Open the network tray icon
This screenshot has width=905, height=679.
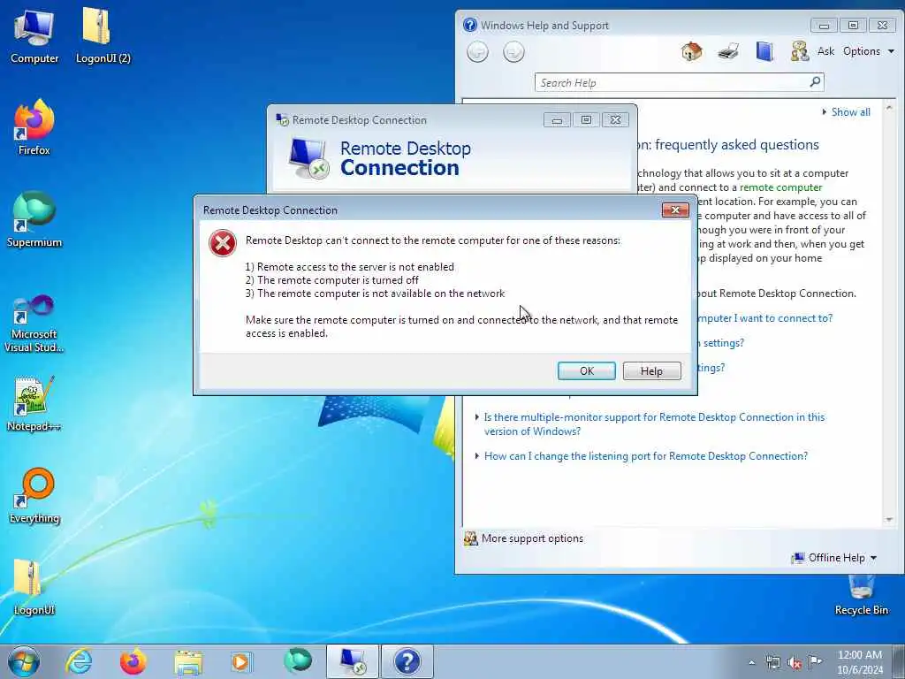tap(772, 663)
